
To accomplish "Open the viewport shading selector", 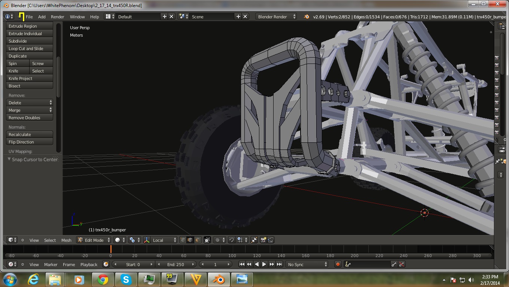I will (x=120, y=240).
